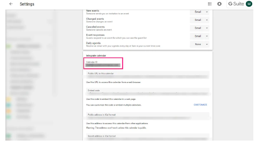Open the Google apps grid
Image resolution: width=263 pixels, height=142 pixels.
tap(210, 4)
